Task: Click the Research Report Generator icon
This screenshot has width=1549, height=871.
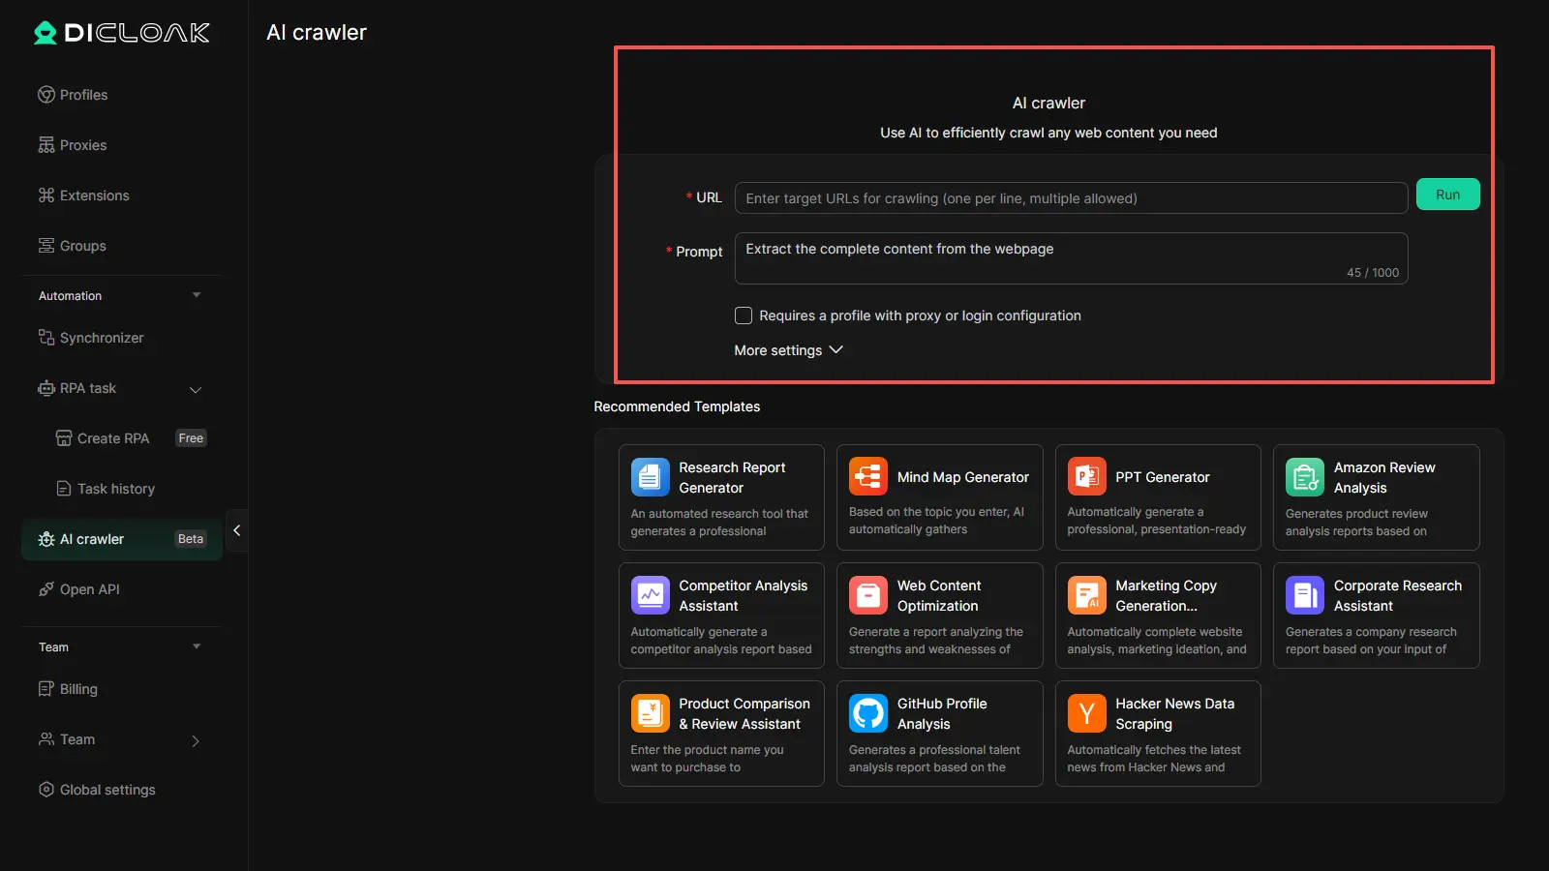Action: [650, 477]
